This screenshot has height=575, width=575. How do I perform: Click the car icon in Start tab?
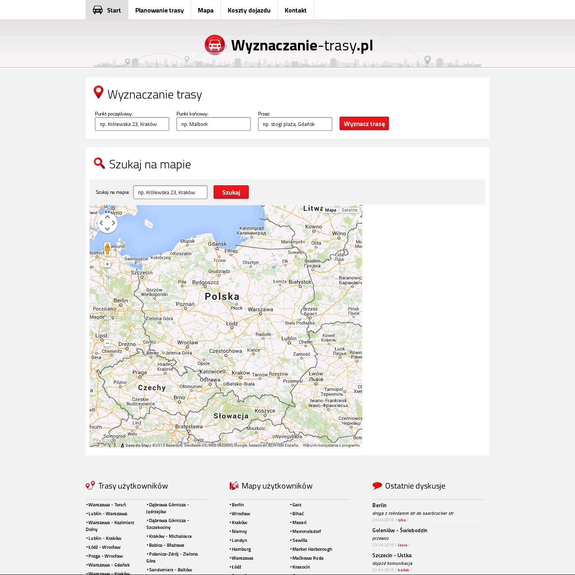point(98,10)
